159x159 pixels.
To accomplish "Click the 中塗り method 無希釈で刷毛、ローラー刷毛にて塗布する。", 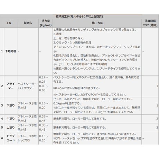I will [x=79, y=119].
